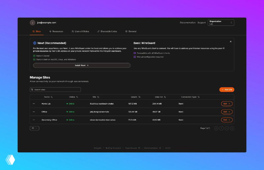Screen dimensions: 264x170
Task: Edit the site jolly-long-tailed-mole
Action: tap(227, 112)
